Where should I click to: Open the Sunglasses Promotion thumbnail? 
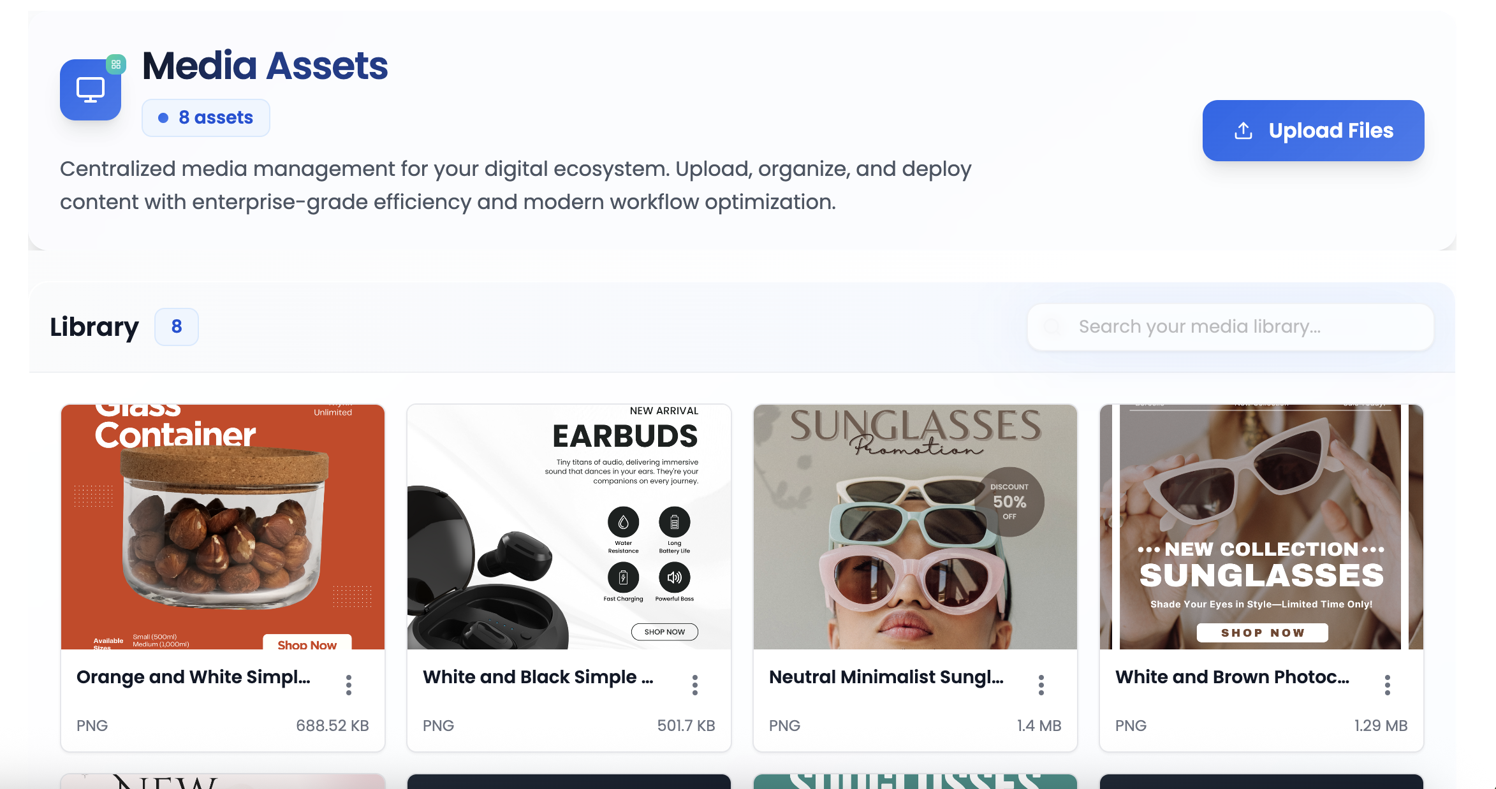[915, 526]
